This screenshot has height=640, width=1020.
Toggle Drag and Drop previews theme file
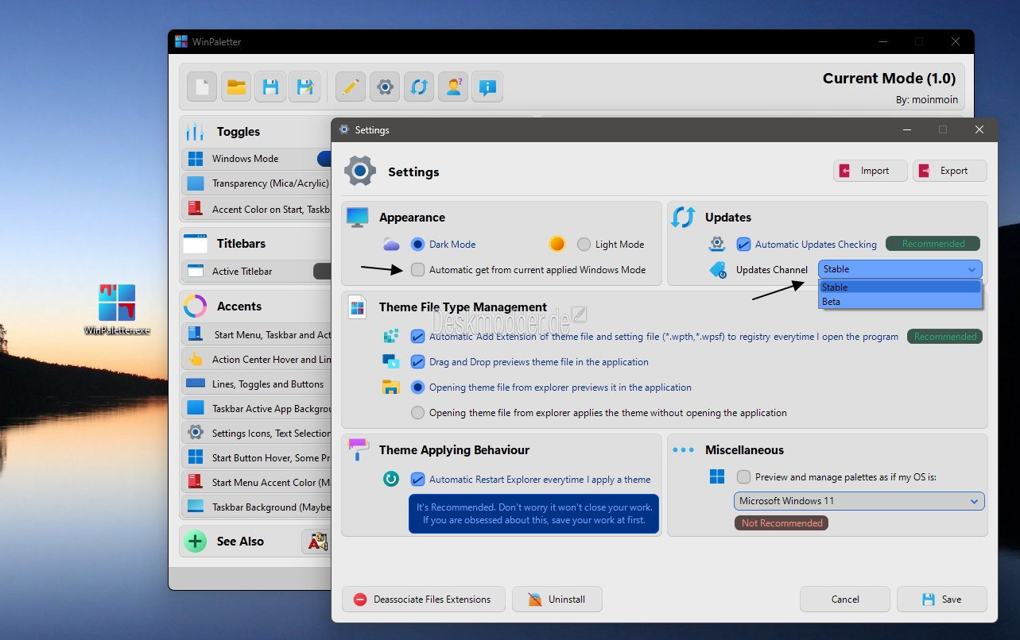(x=418, y=362)
